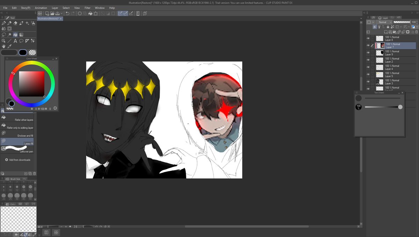Switch to Illustration[Restore] canvas tab
The width and height of the screenshot is (419, 237).
pyautogui.click(x=50, y=19)
